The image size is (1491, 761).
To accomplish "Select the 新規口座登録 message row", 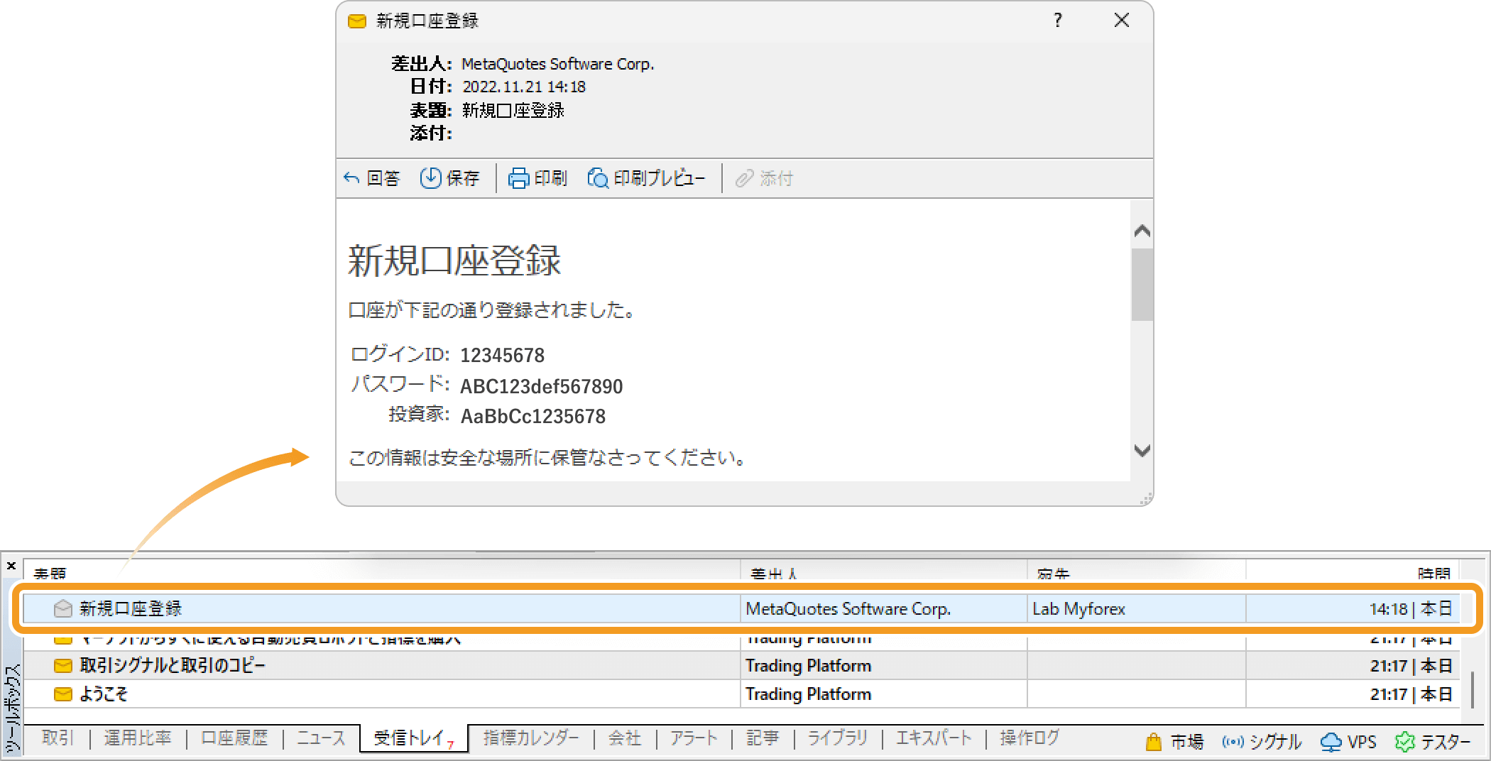I will (x=742, y=608).
